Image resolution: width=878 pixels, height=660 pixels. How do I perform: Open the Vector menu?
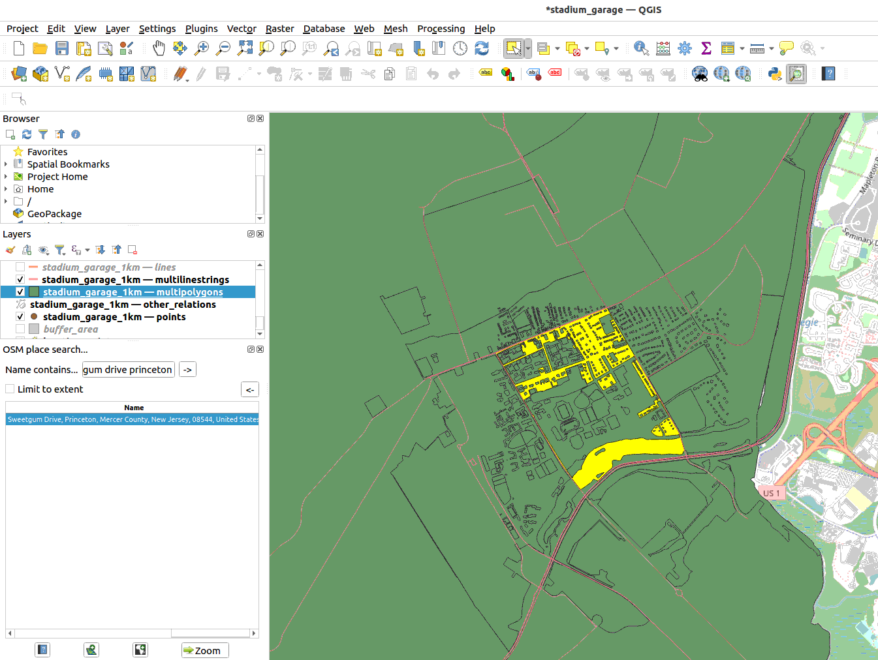point(241,29)
